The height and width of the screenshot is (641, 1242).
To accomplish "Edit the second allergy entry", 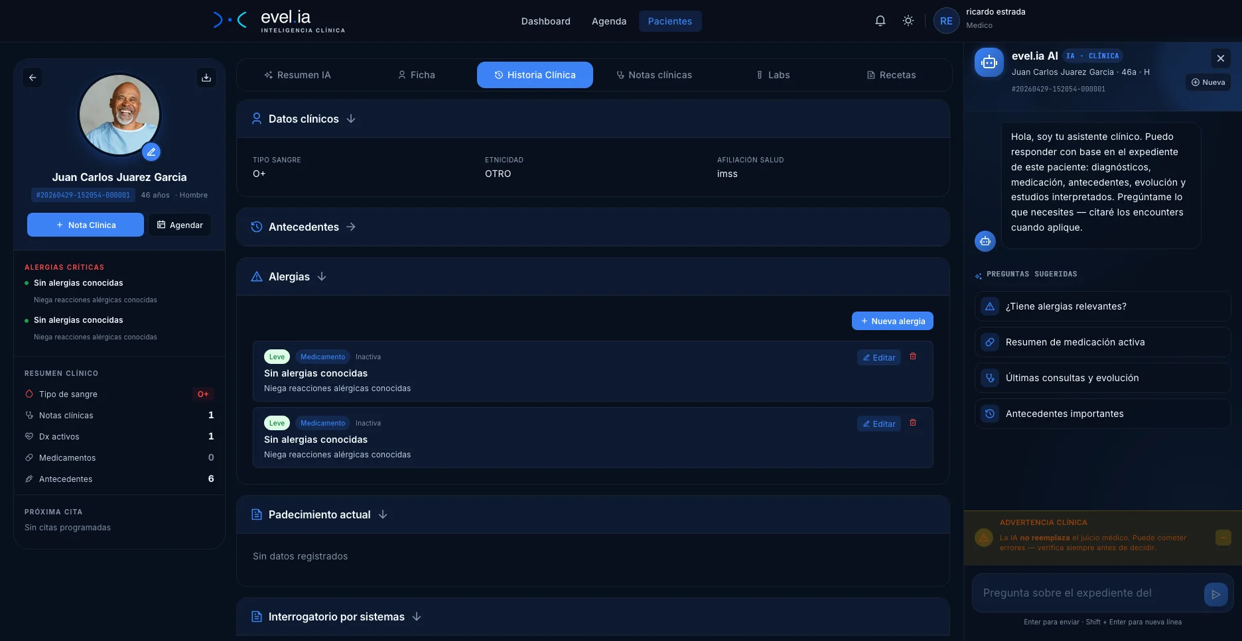I will [x=878, y=424].
